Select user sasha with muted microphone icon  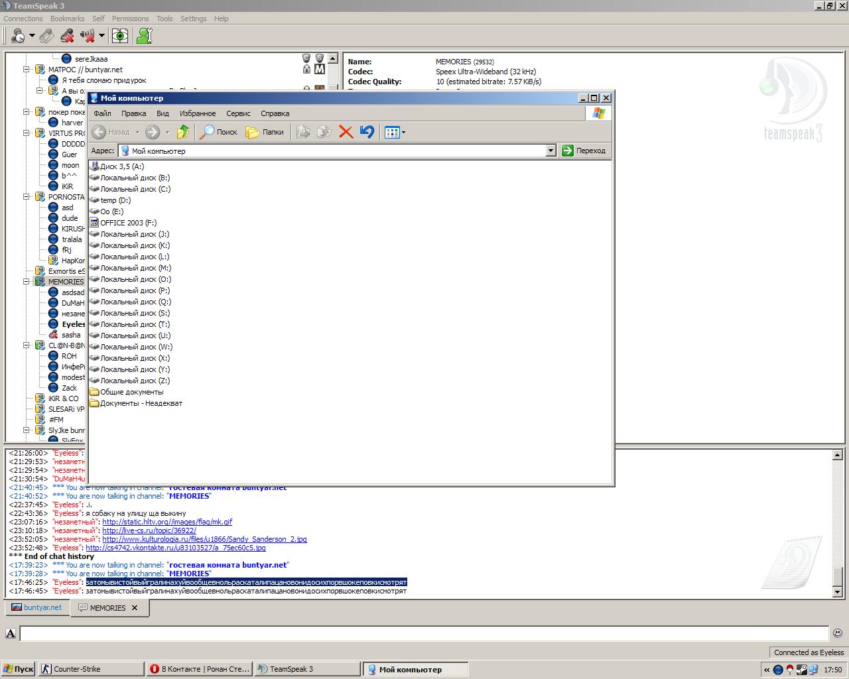coord(64,335)
